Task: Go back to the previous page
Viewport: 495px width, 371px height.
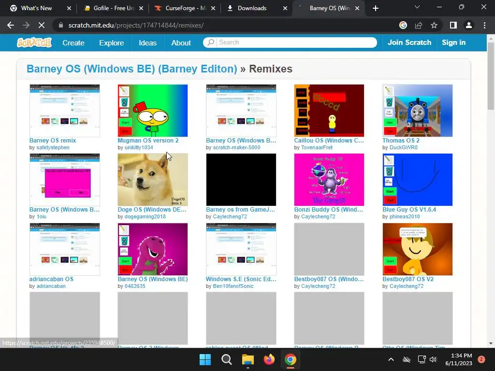Action: pos(11,25)
